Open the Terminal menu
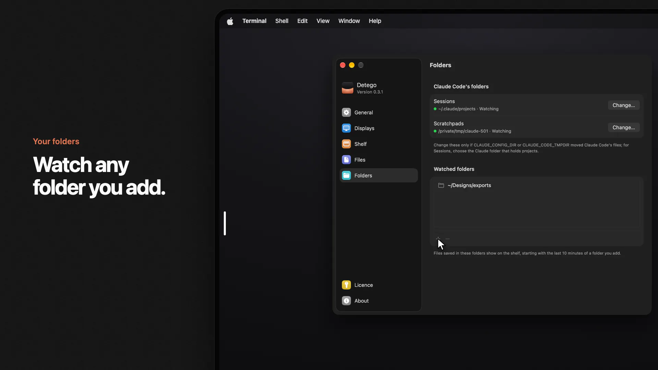The height and width of the screenshot is (370, 658). (x=254, y=21)
